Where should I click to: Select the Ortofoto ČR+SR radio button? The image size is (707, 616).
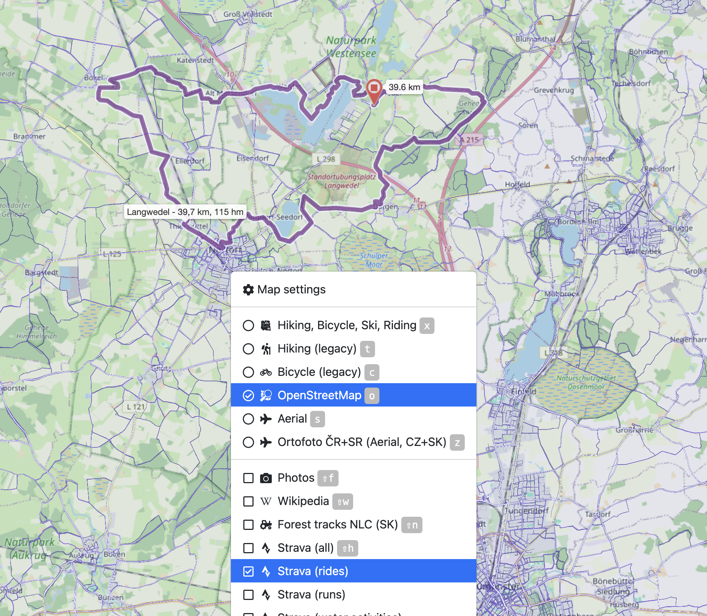coord(248,442)
